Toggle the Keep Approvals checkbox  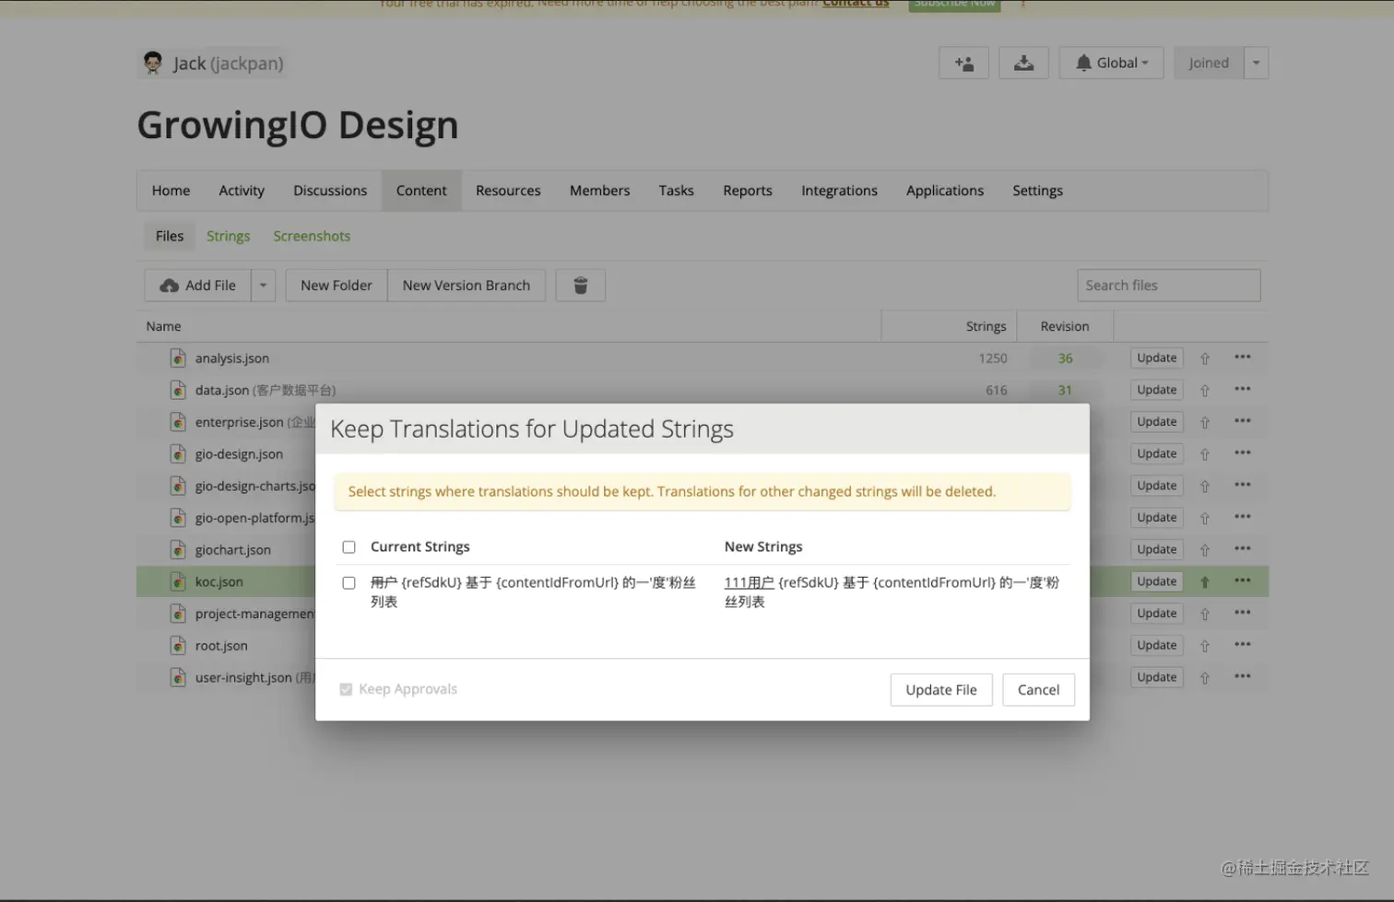tap(346, 689)
